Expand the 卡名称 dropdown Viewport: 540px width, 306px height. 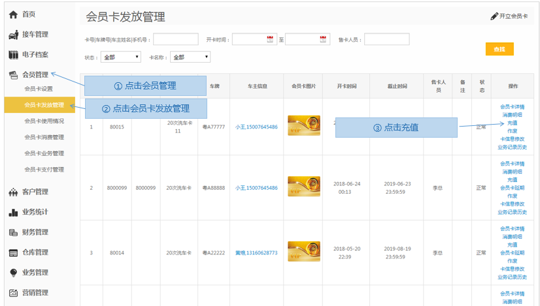[190, 57]
